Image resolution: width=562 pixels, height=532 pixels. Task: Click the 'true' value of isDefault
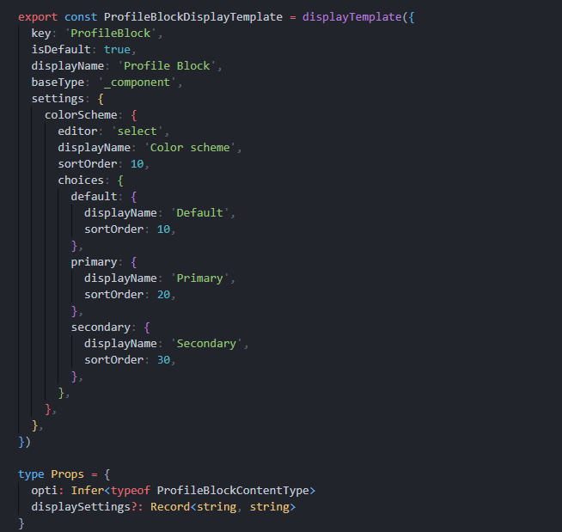tap(117, 50)
